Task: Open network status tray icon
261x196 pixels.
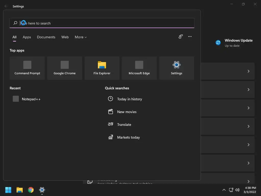Action: [231, 190]
